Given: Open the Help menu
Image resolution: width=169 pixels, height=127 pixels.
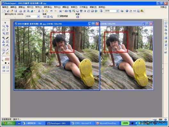Looking at the screenshot, I should 102,7.
